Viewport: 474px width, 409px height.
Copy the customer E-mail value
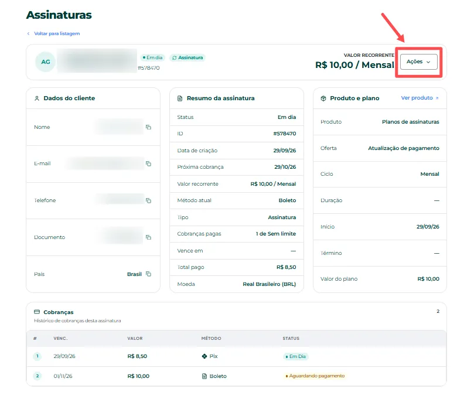click(148, 163)
